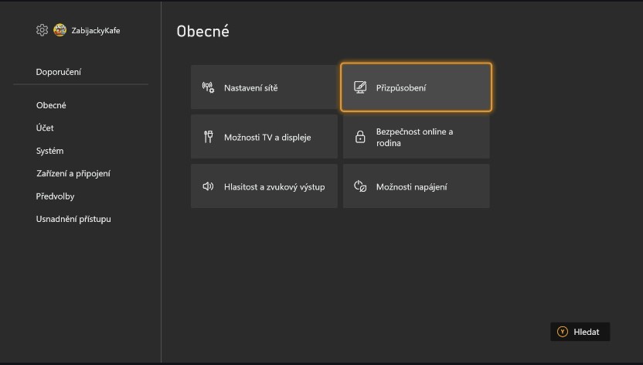Image resolution: width=643 pixels, height=365 pixels.
Task: Click the ZabijackyKafe username text
Action: [96, 30]
